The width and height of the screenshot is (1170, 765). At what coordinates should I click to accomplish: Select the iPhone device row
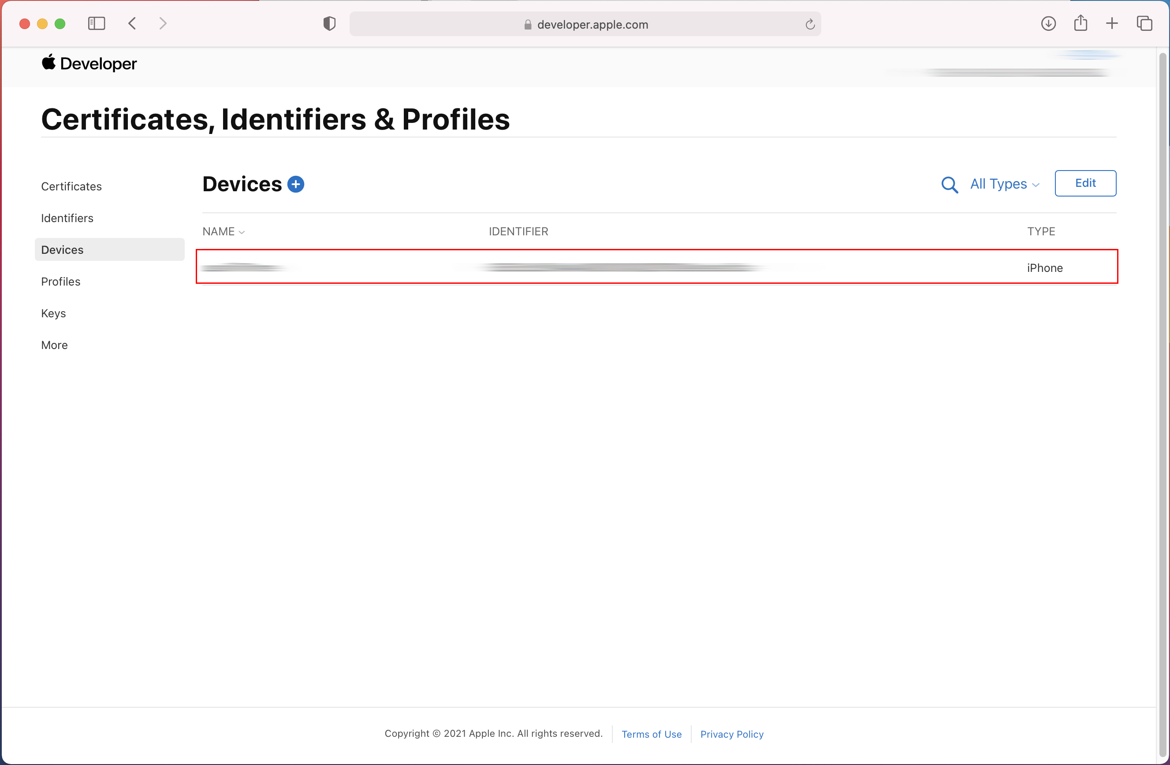pyautogui.click(x=656, y=267)
